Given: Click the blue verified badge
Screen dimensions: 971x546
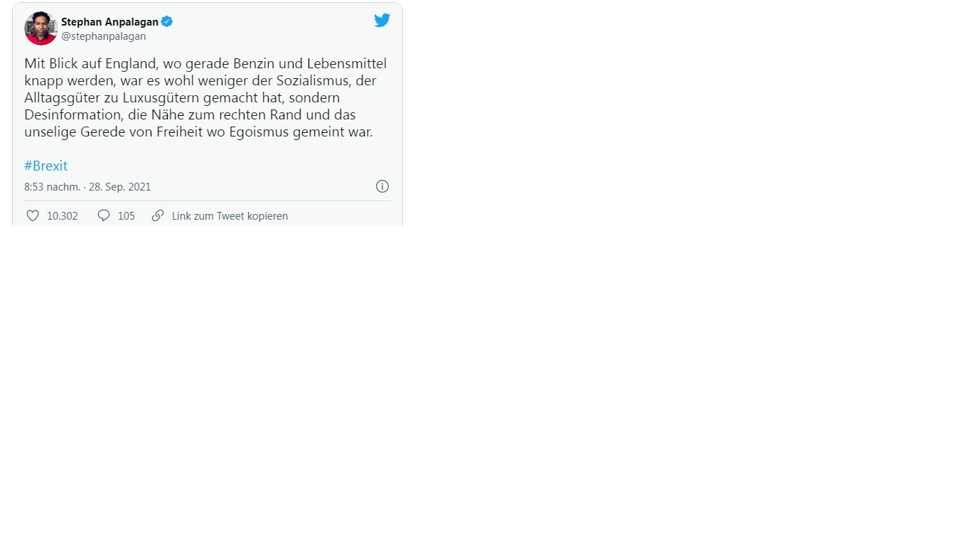Looking at the screenshot, I should click(167, 21).
